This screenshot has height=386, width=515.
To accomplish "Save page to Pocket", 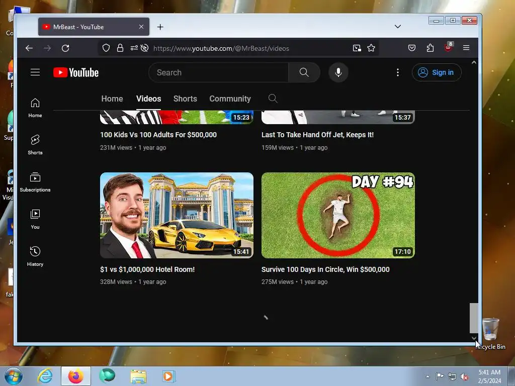I will [x=412, y=48].
